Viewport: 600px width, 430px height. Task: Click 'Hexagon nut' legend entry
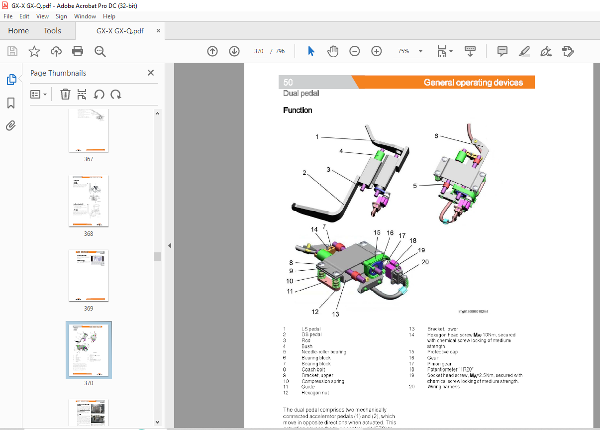(315, 393)
